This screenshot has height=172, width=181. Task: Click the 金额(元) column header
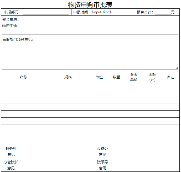152,77
